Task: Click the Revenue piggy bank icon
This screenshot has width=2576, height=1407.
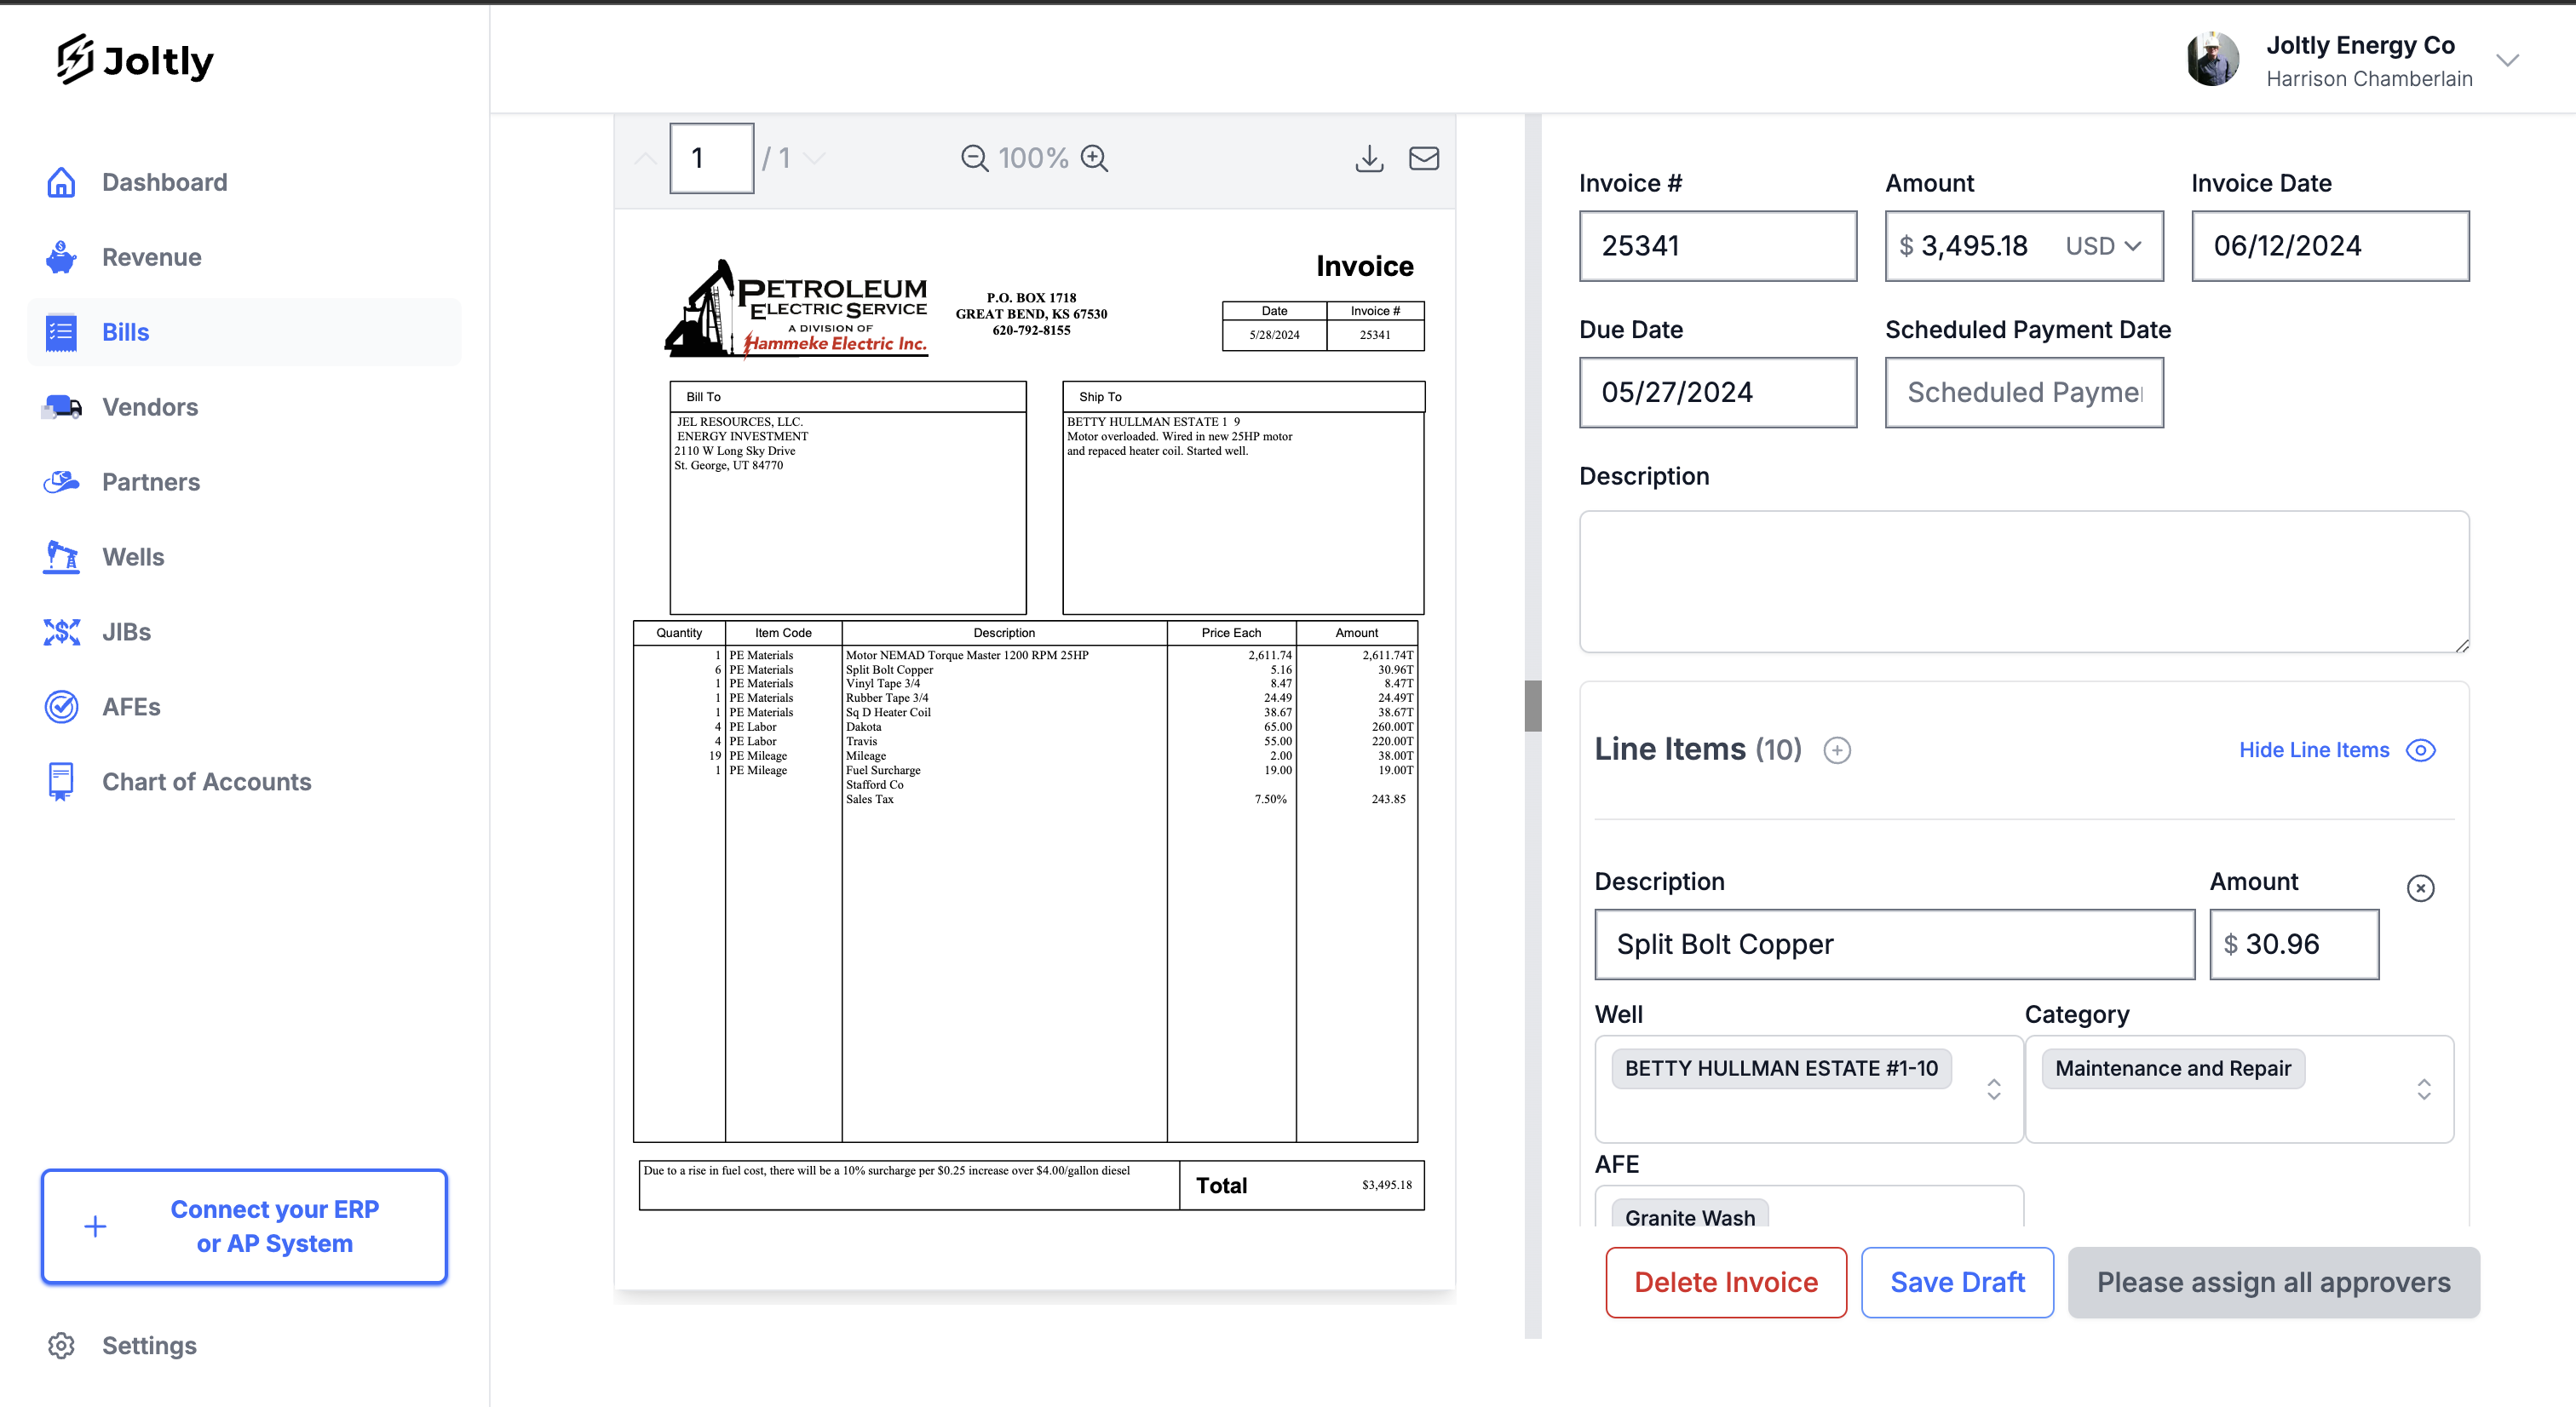Action: click(62, 257)
